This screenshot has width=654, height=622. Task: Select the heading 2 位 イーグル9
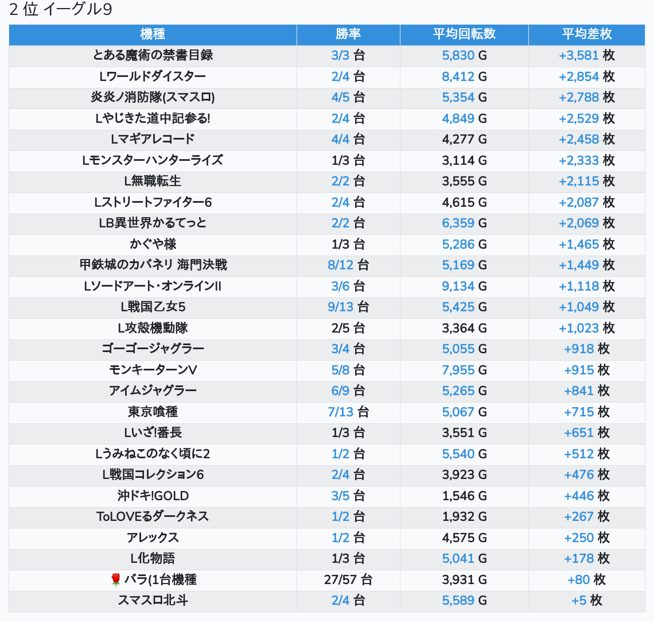coord(60,10)
